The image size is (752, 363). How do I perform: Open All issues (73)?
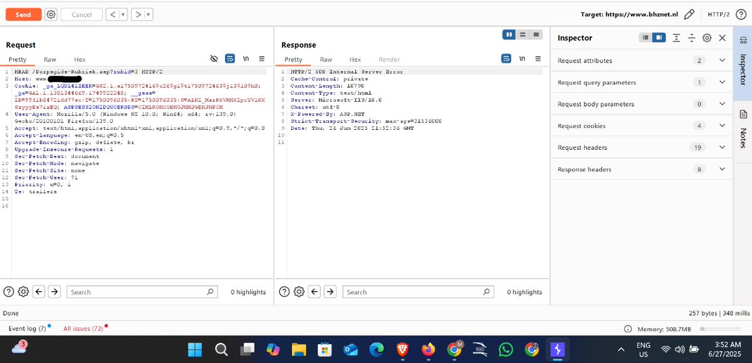point(84,329)
